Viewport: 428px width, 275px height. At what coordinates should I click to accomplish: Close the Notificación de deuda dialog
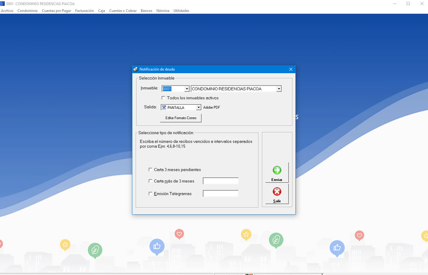(291, 69)
